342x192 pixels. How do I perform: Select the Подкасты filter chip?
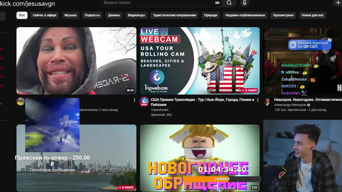tap(92, 15)
